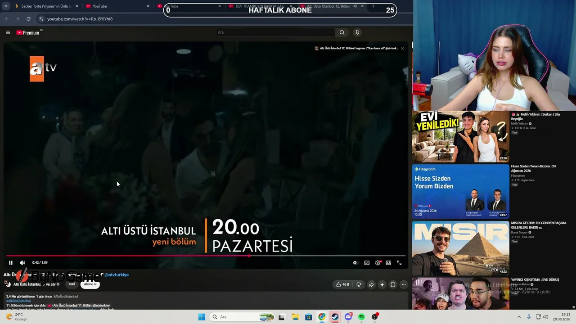Switch to 'DEV TRAMBOLİN PARKTA' tab
The height and width of the screenshot is (324, 576).
click(261, 6)
